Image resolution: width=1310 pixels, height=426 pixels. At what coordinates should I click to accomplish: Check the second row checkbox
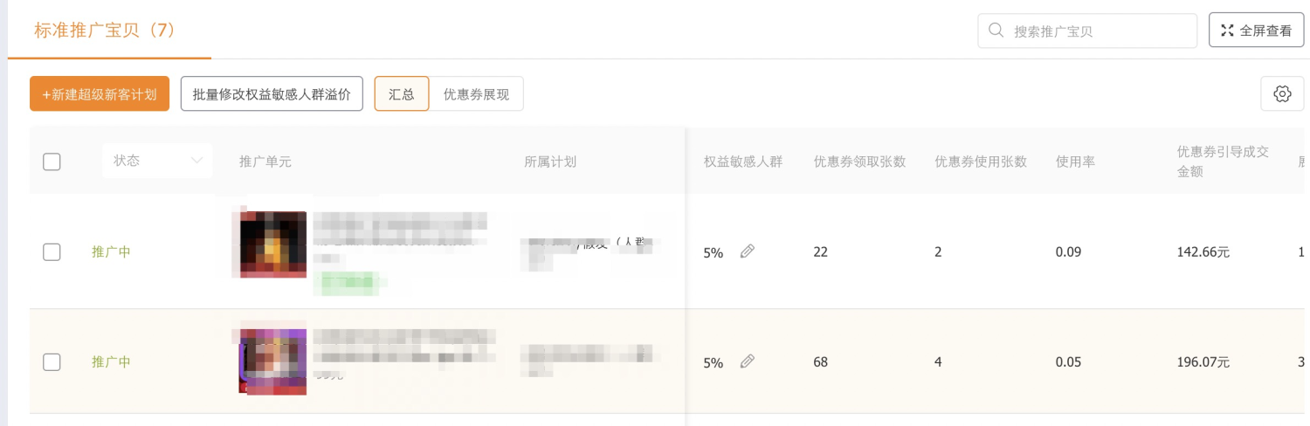[x=52, y=362]
